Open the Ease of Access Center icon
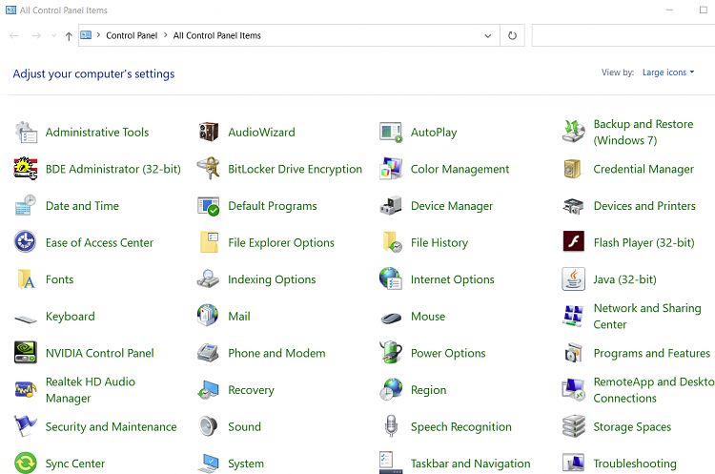The width and height of the screenshot is (715, 474). [25, 242]
